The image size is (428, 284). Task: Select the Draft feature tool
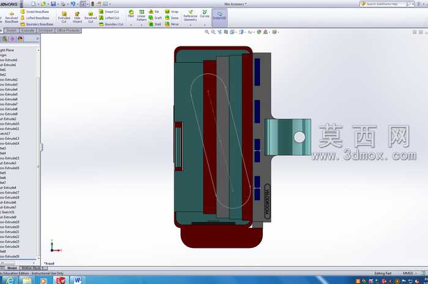tap(155, 18)
